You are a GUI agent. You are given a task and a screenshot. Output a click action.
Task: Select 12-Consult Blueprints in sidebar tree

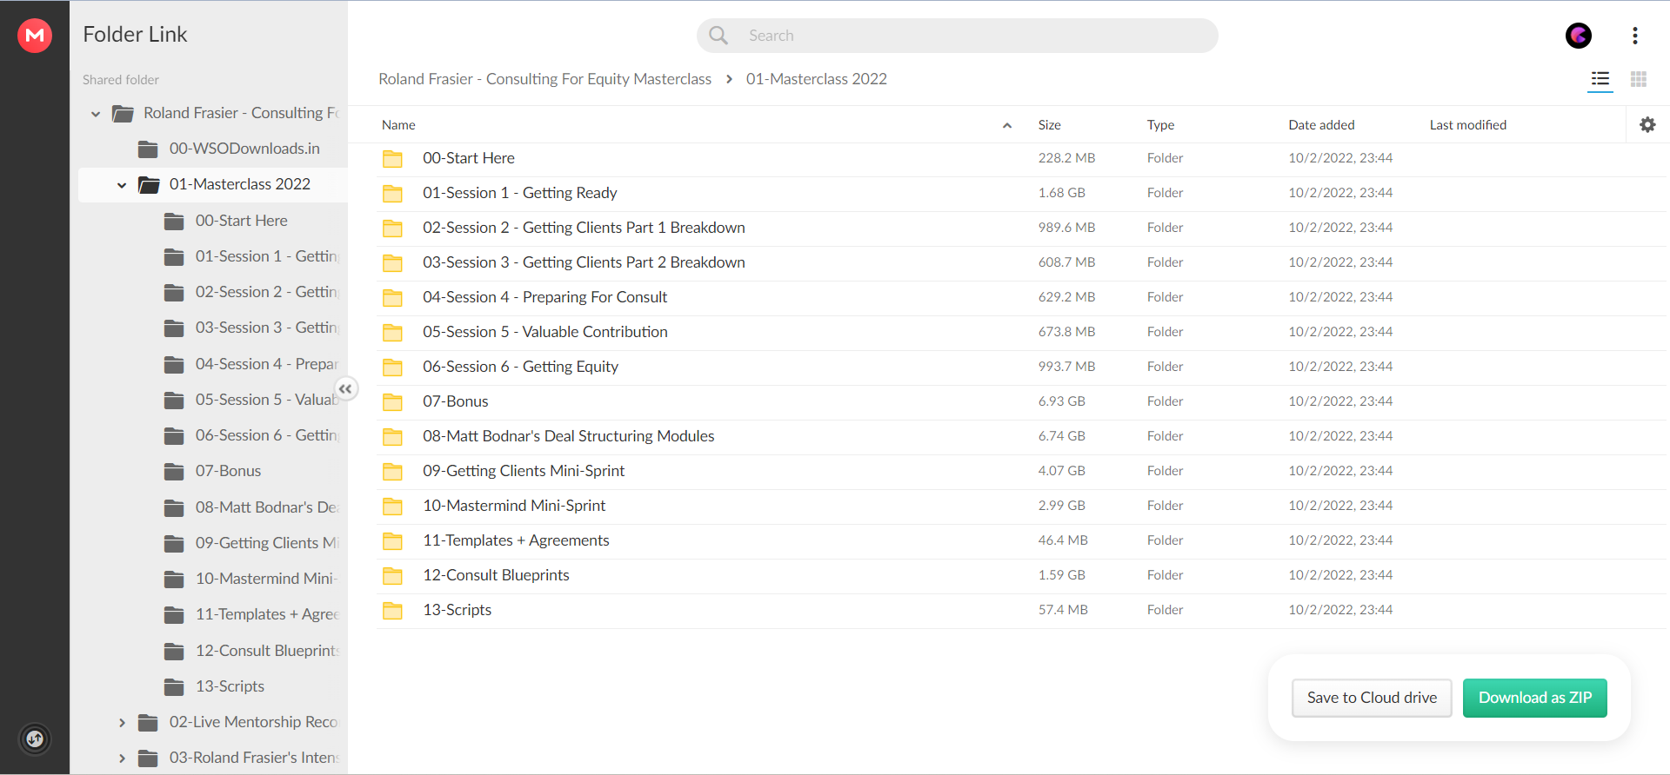(x=267, y=651)
